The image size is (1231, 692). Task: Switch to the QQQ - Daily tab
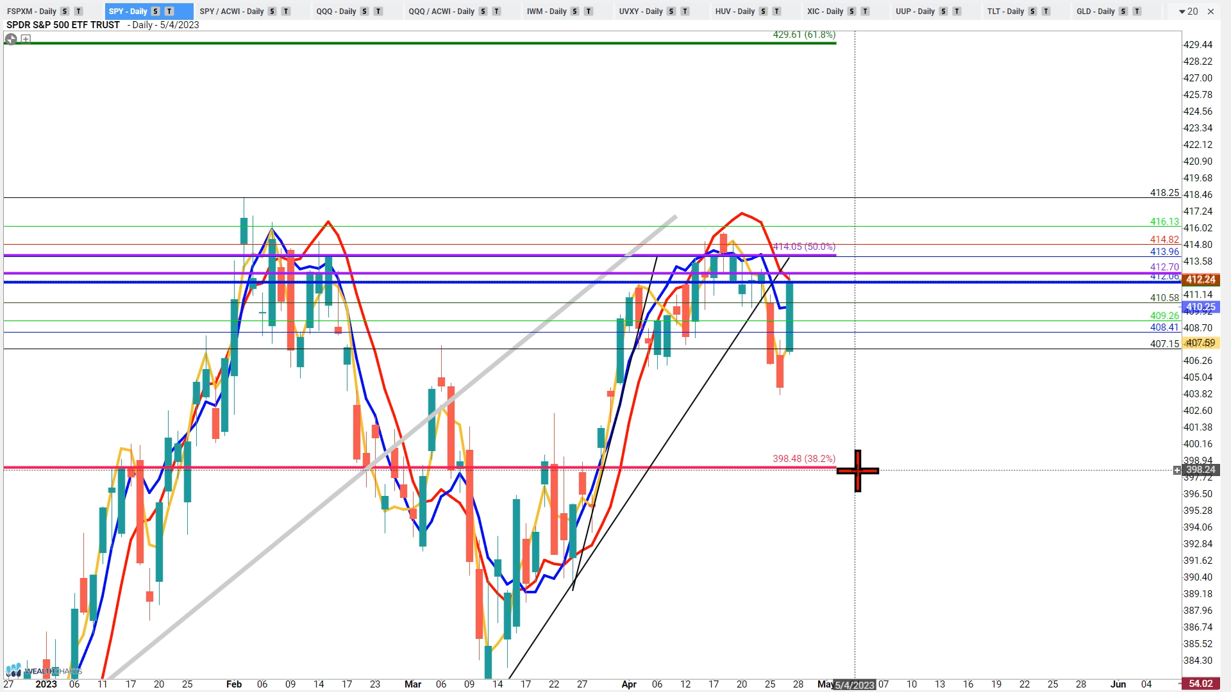(x=336, y=12)
